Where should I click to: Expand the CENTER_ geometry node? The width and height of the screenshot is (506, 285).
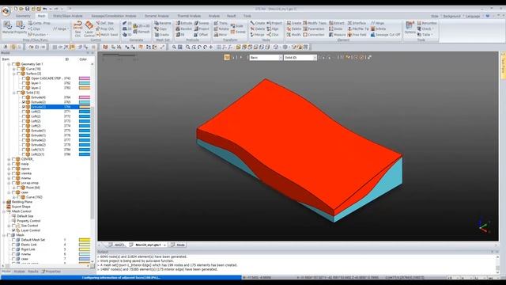click(x=9, y=159)
